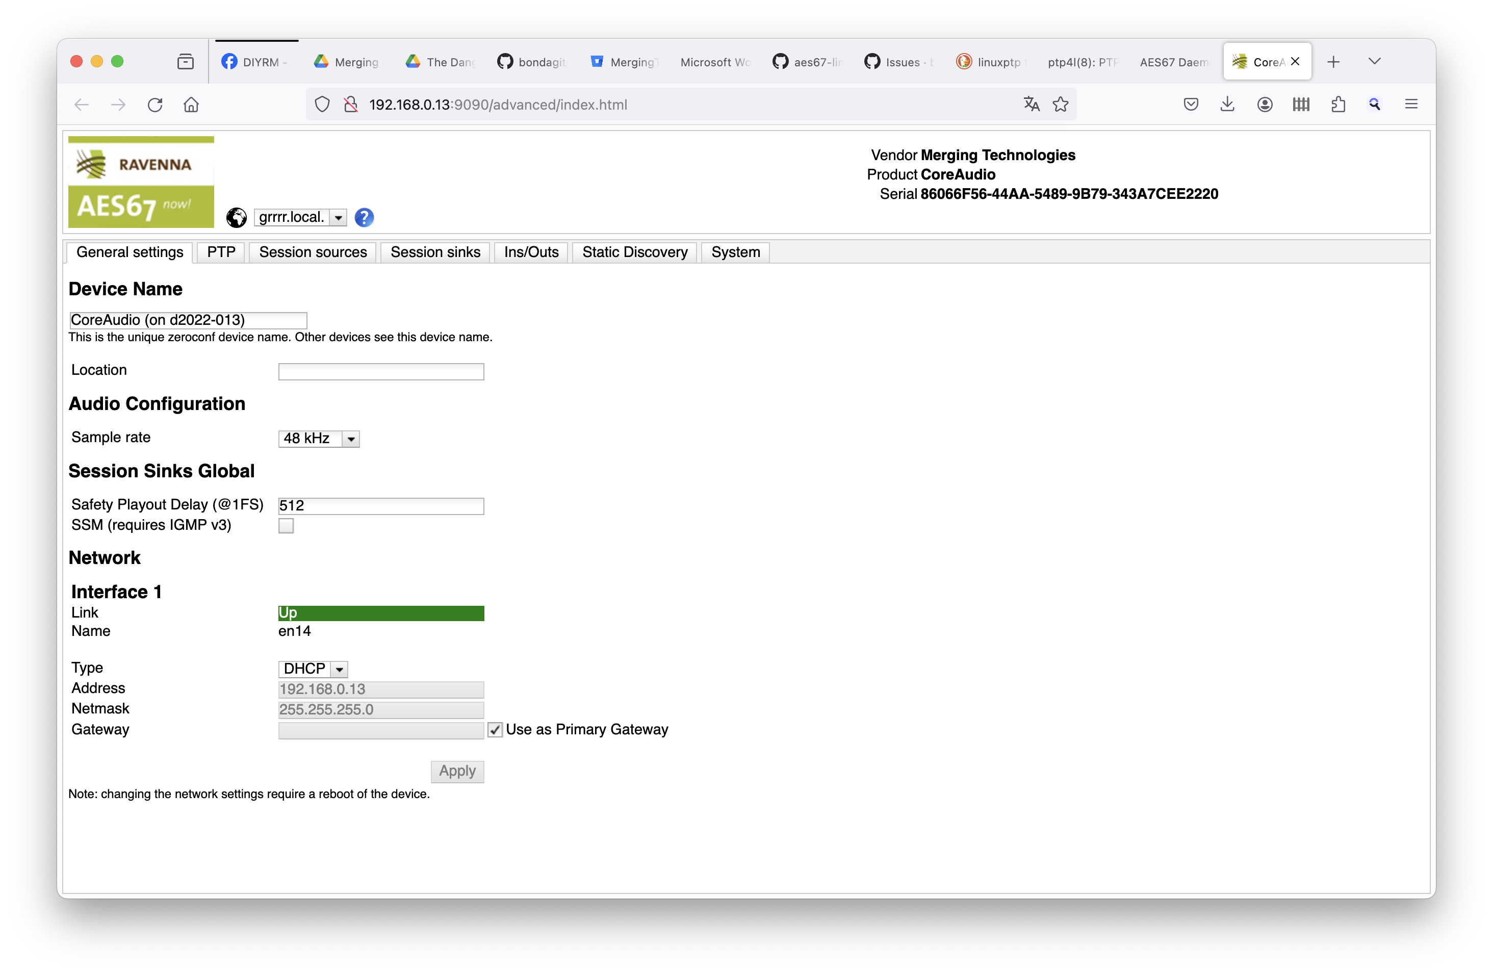Open the Session sinks tab
Screen dimensions: 1493x974
click(x=435, y=252)
